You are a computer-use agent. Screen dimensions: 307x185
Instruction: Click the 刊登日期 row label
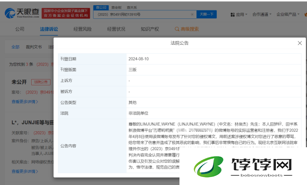[68, 59]
